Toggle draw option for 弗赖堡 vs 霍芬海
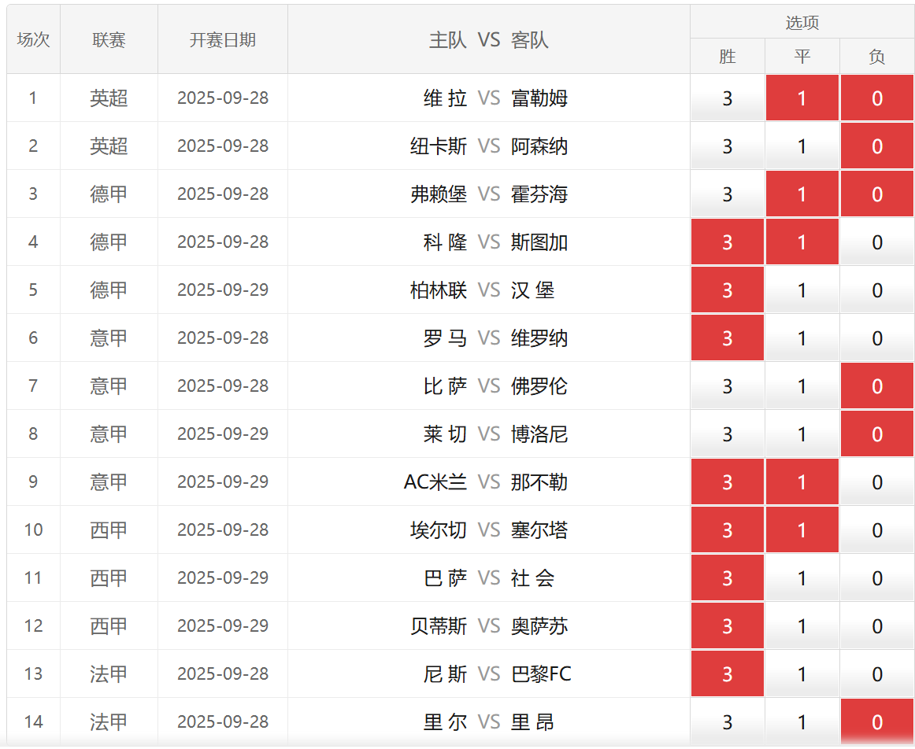The image size is (915, 749). tap(802, 194)
